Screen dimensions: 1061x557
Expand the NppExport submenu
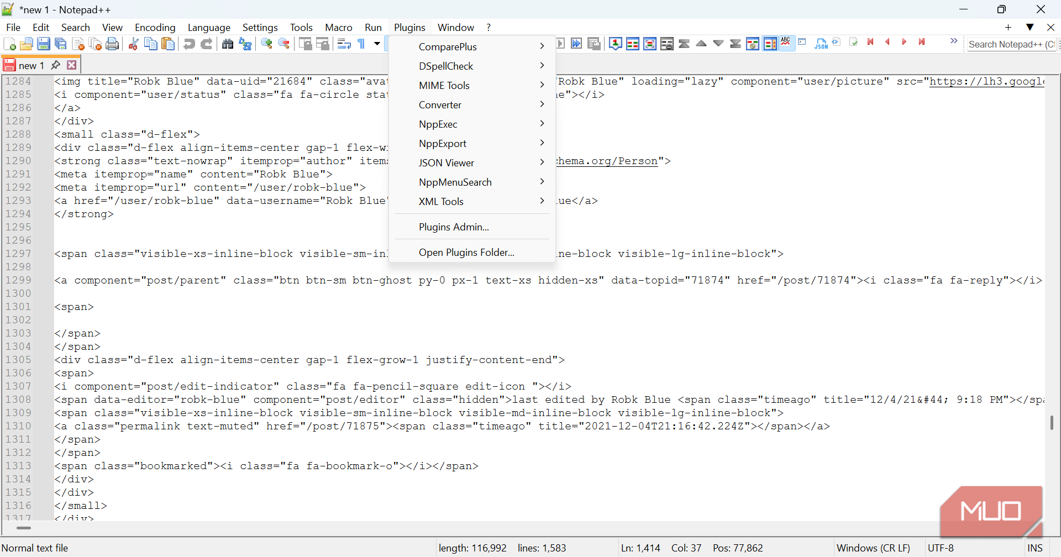tap(472, 144)
